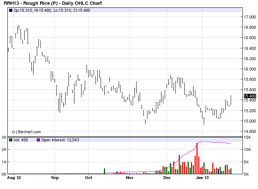258x189 pixels.
Task: Click the chart title 'RRH13 - Rough Rice (P) - Daily OHLC Chart'
Action: click(53, 3)
